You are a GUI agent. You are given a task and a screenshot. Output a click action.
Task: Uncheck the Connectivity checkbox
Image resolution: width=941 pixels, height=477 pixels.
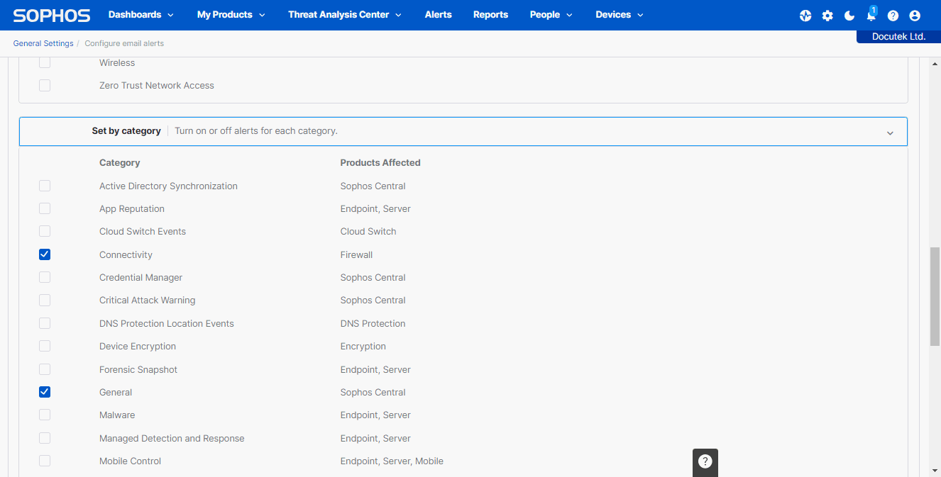[x=45, y=254]
